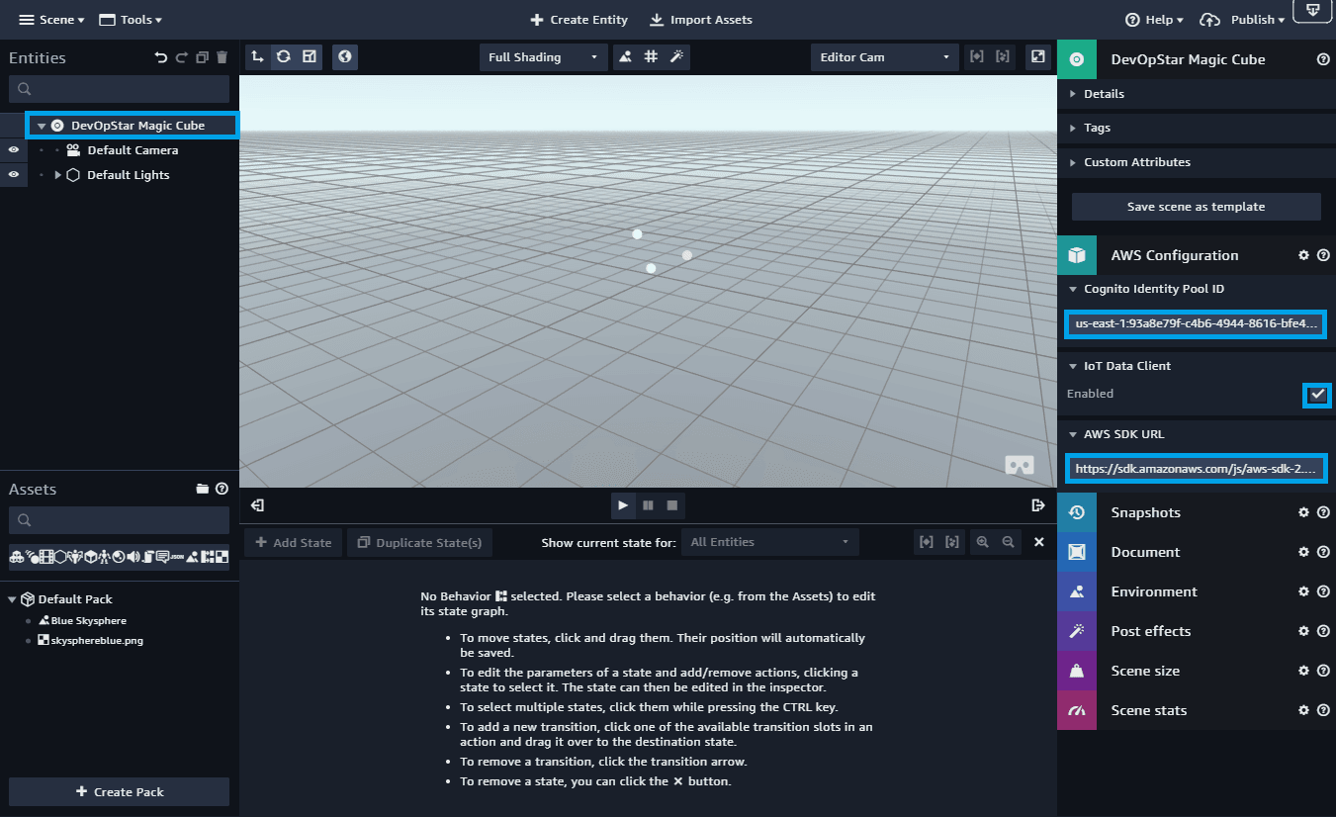The width and height of the screenshot is (1336, 817).
Task: Open the Scene menu
Action: click(x=52, y=20)
